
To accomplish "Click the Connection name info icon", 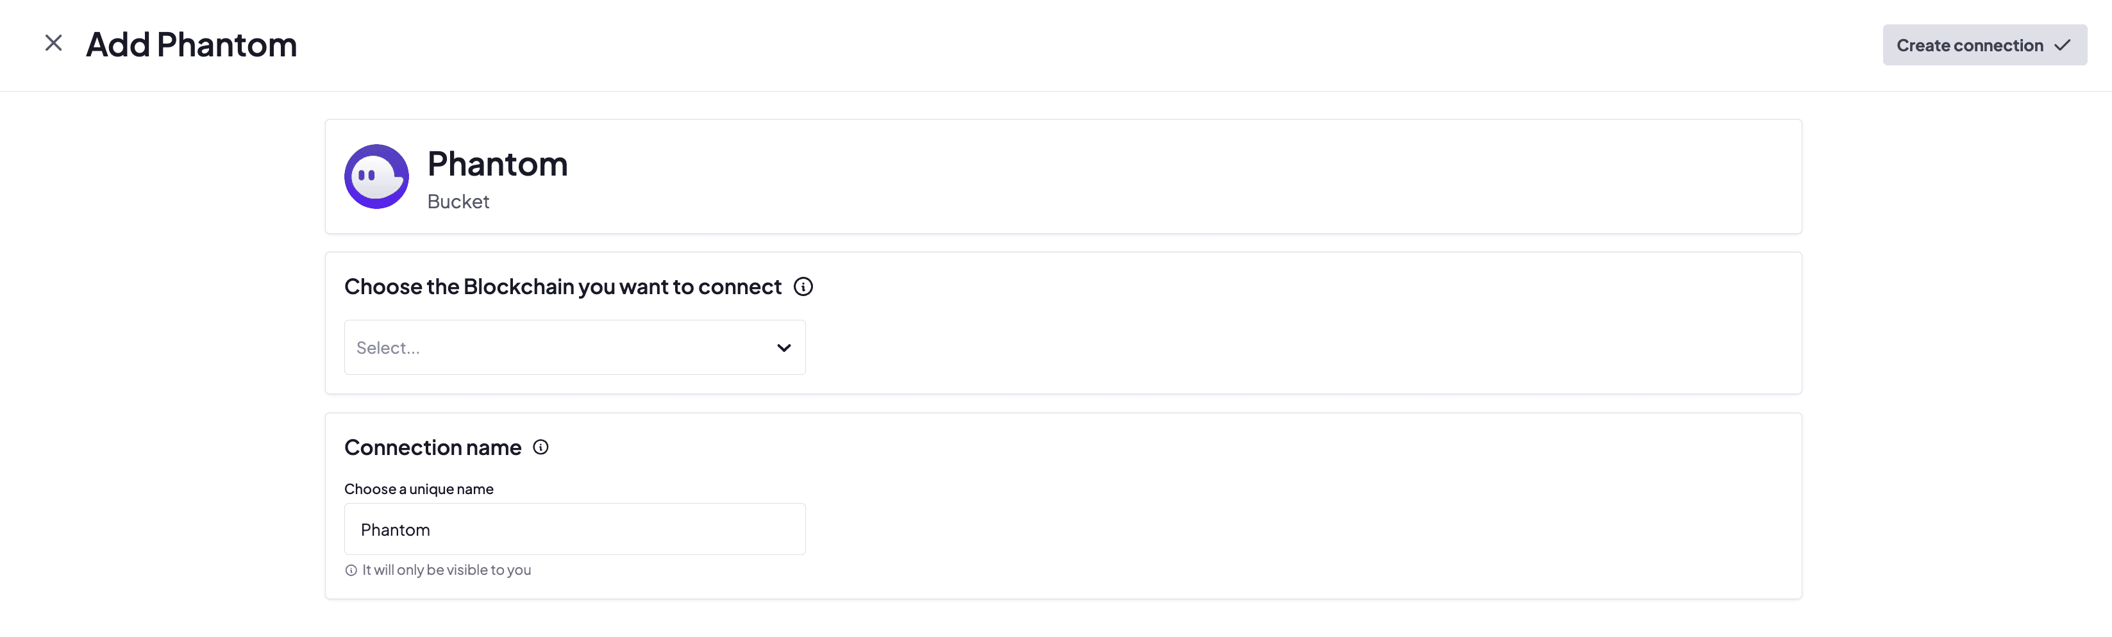I will [541, 447].
